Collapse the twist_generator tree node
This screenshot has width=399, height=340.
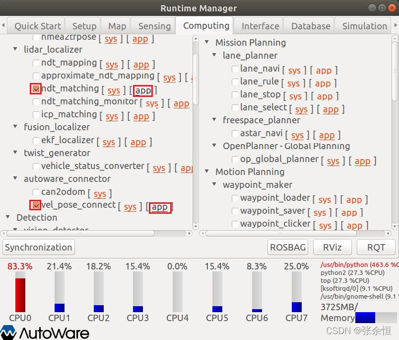pos(15,152)
